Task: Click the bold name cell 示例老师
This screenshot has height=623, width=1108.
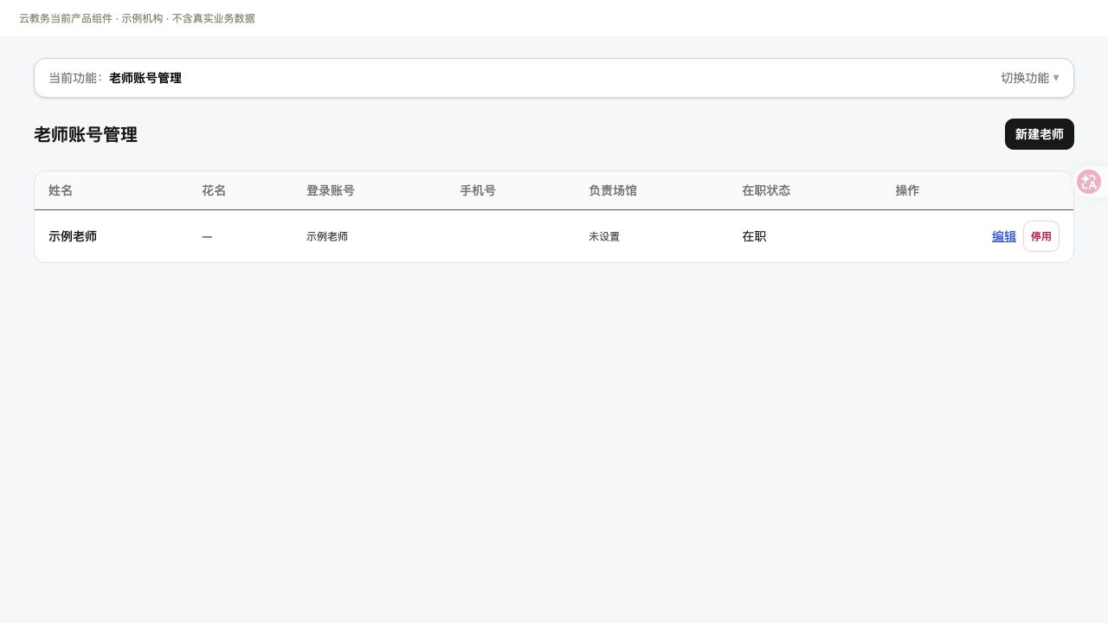Action: coord(73,236)
